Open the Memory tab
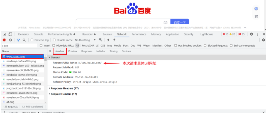Viewport: 266px width, 113px height. (x=156, y=34)
